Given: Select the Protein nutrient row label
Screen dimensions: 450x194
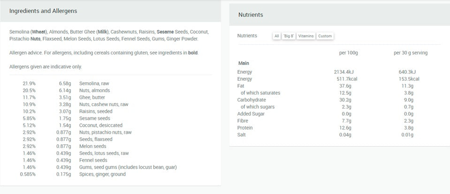Looking at the screenshot, I should [x=245, y=128].
